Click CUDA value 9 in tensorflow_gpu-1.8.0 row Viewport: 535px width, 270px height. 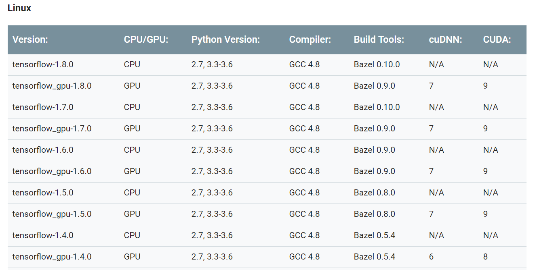pos(485,86)
